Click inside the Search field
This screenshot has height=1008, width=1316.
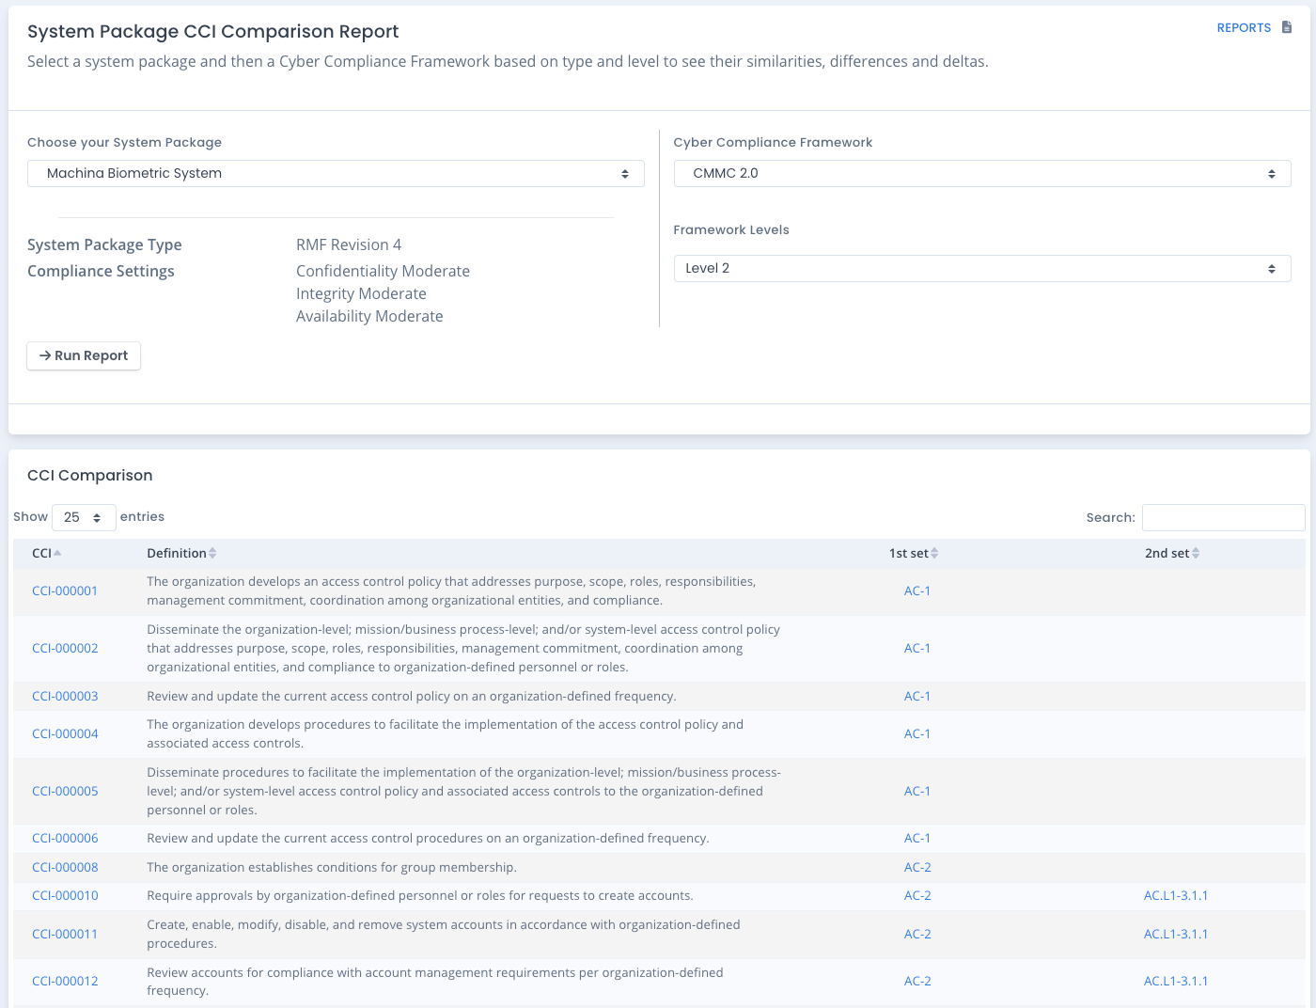click(x=1223, y=517)
